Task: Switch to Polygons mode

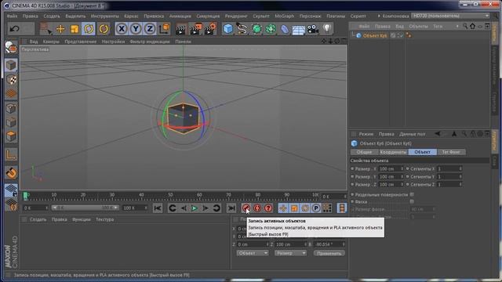Action: point(11,136)
